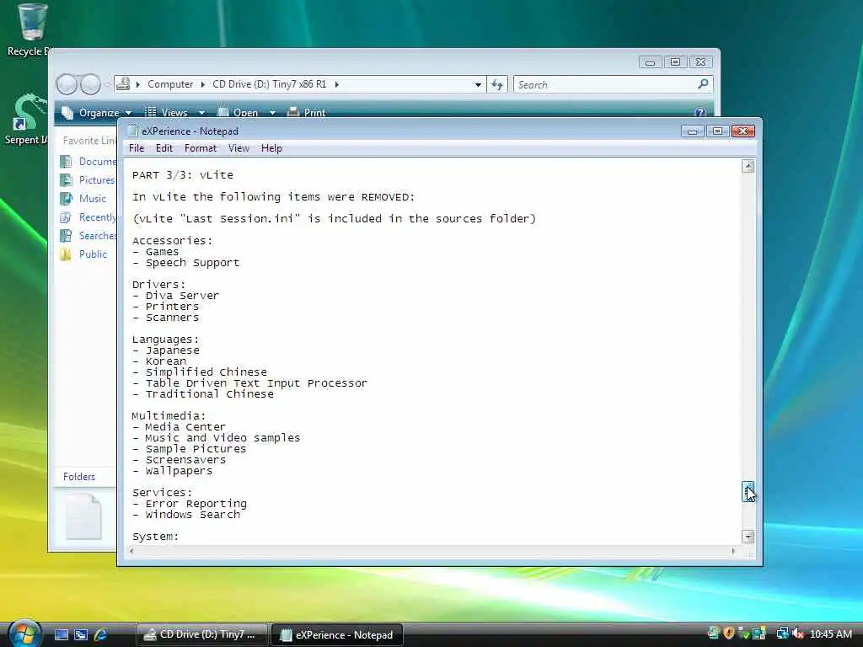Click the 'Media Center' text line

coord(179,426)
